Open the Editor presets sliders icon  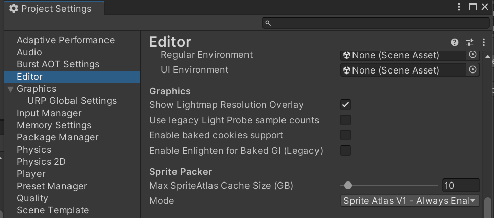(470, 42)
